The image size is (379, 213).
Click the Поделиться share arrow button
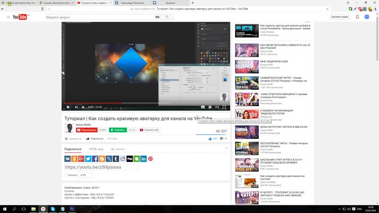click(x=94, y=139)
